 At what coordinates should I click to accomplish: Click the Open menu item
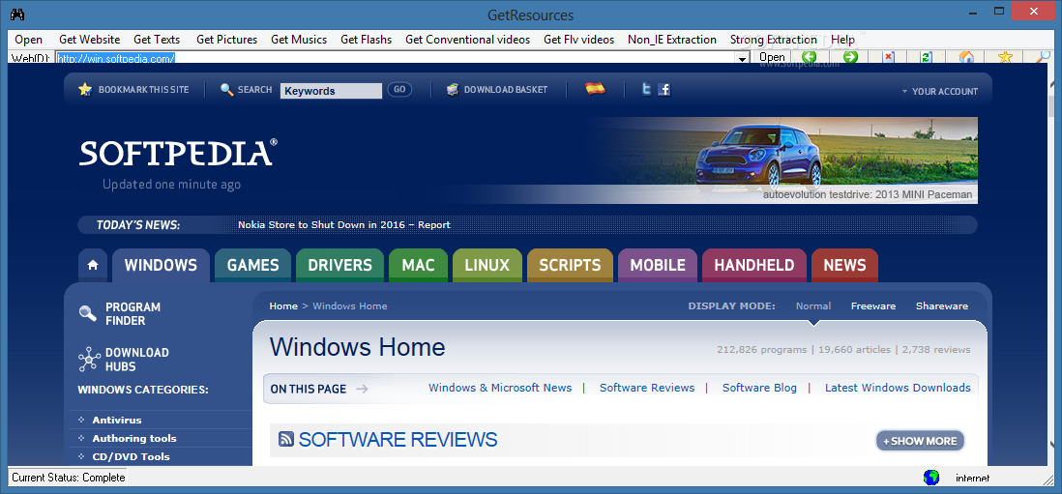[28, 40]
